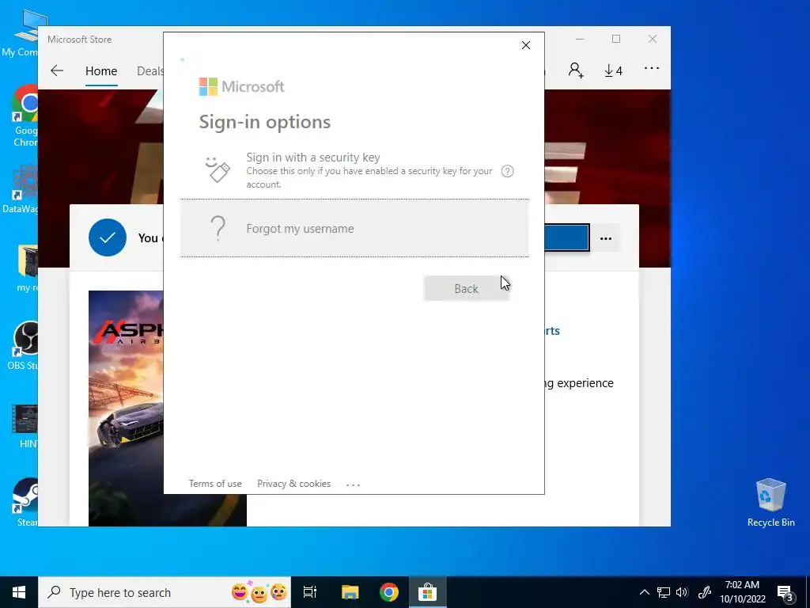810x608 pixels.
Task: Open account sign-in icon in Microsoft Store
Action: coord(576,70)
